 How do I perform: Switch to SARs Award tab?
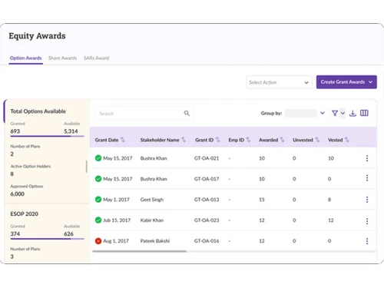[96, 58]
